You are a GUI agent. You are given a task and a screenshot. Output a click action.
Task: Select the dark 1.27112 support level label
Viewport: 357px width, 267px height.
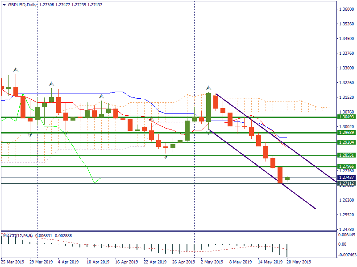(x=346, y=183)
